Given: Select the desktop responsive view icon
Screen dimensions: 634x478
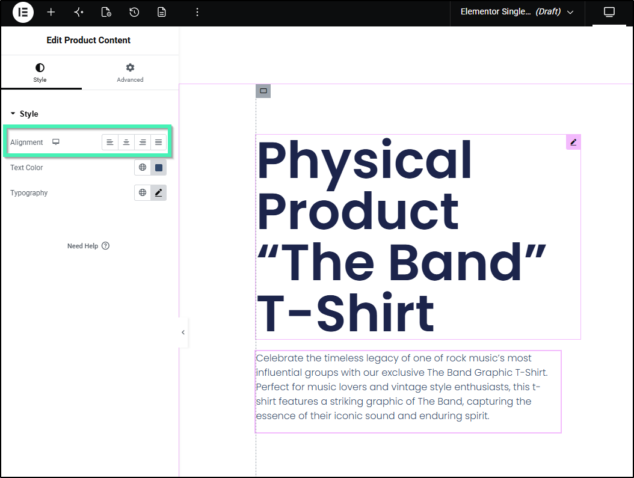Looking at the screenshot, I should (x=609, y=12).
